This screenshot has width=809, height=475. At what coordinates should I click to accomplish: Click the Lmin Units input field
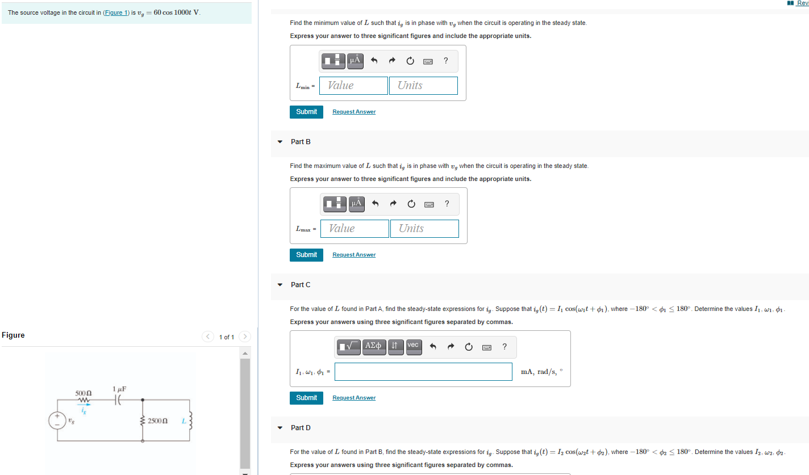click(423, 86)
